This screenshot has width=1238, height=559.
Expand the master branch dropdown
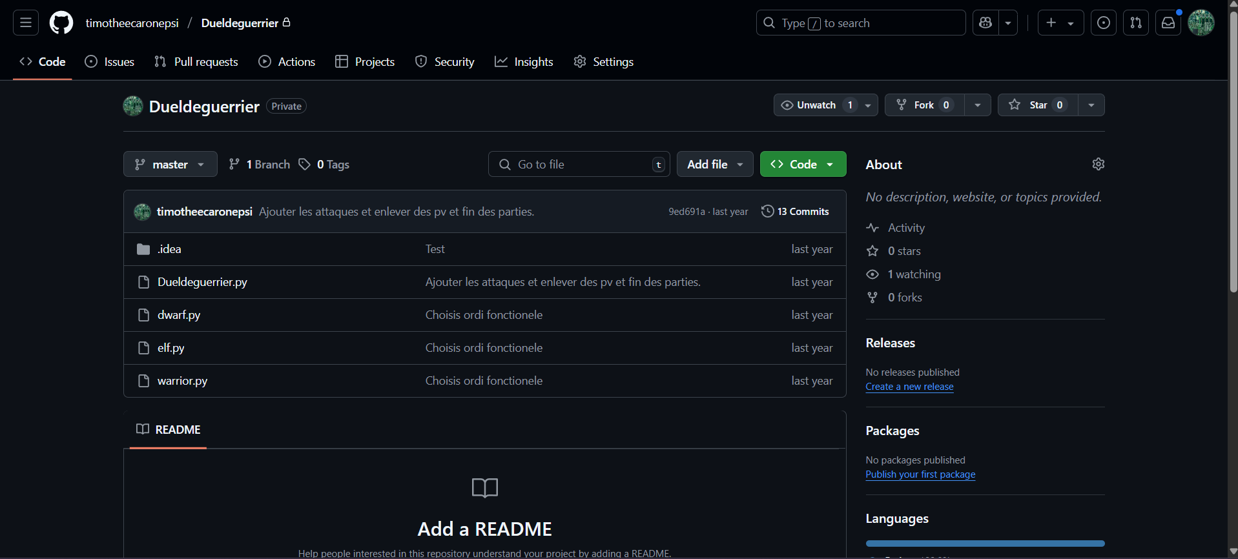(170, 165)
